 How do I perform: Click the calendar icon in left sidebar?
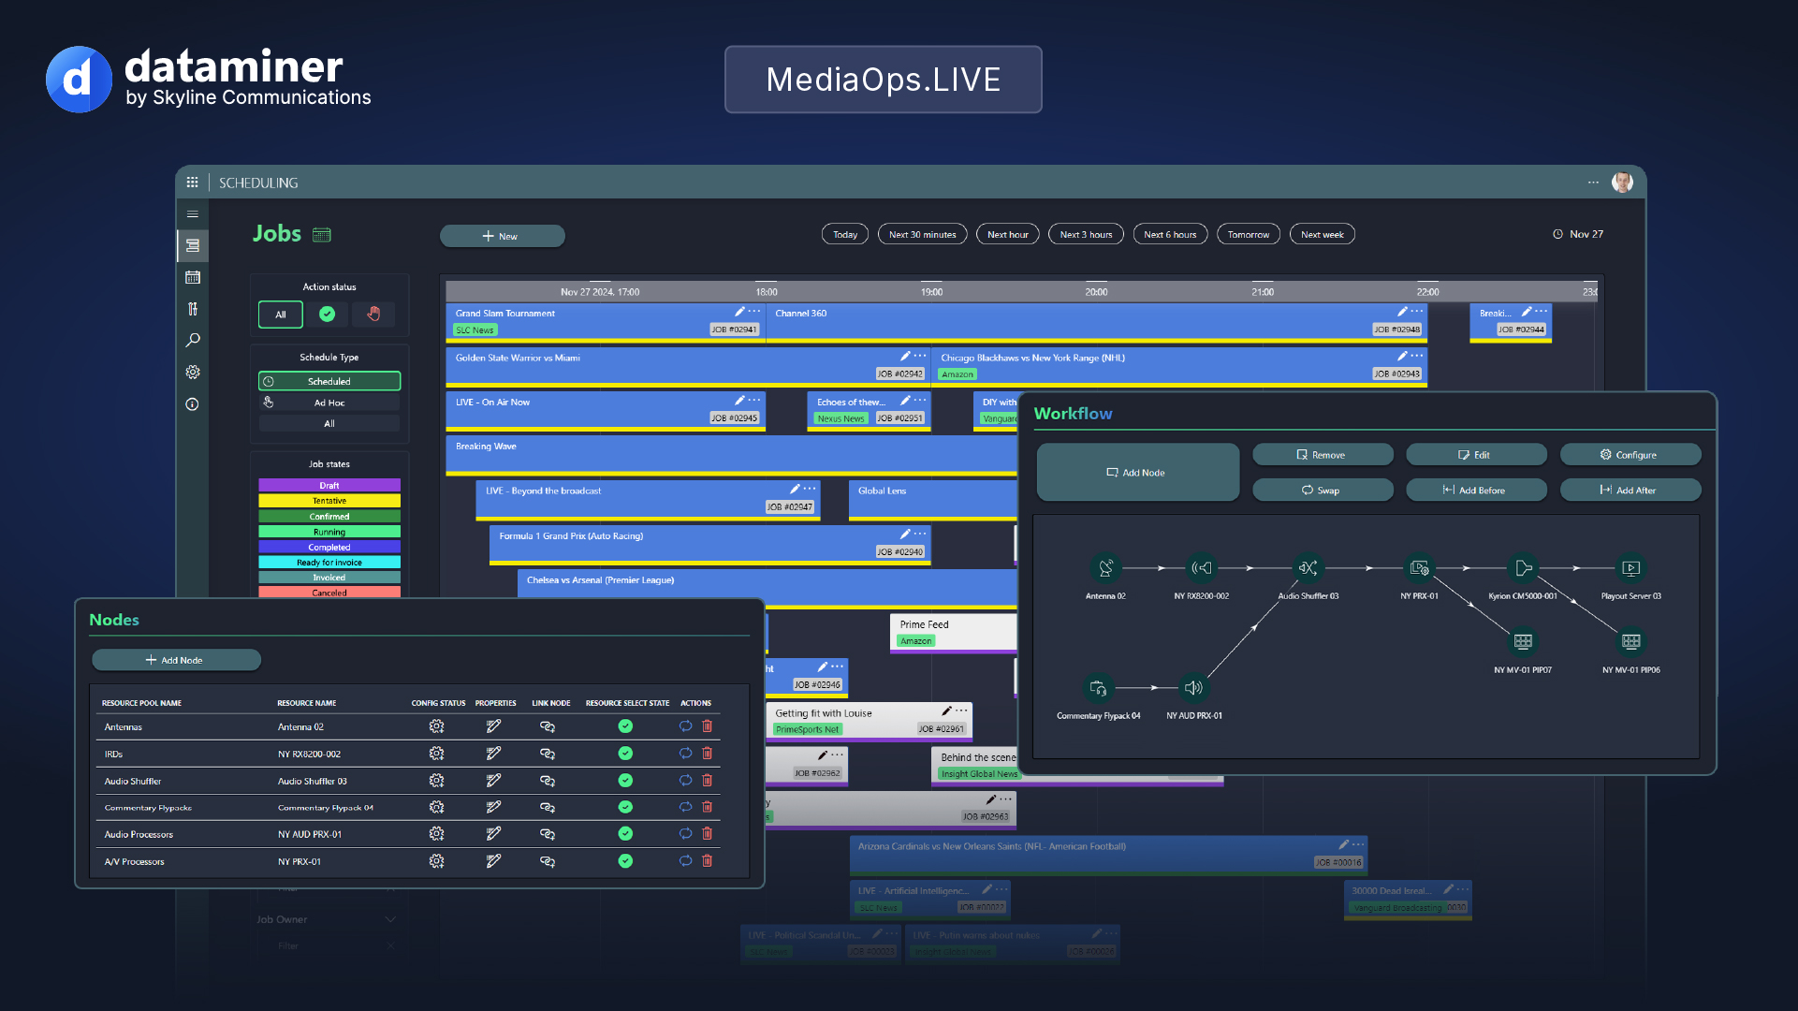click(193, 277)
